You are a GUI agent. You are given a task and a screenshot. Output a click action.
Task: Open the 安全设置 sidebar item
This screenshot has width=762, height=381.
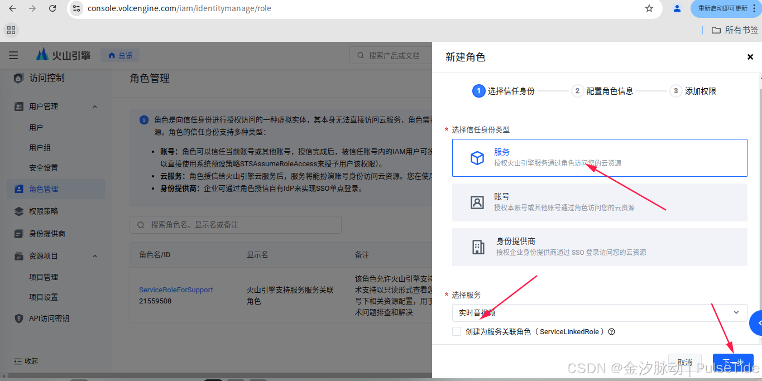tap(44, 168)
